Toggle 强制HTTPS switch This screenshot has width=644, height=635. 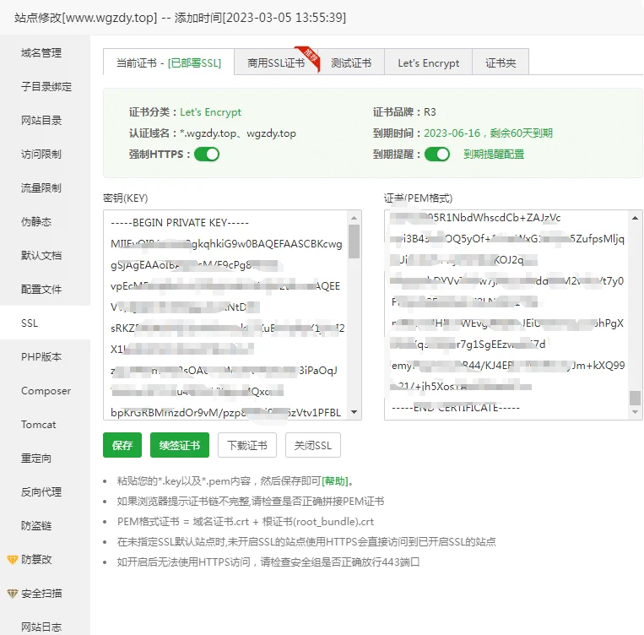click(x=207, y=155)
